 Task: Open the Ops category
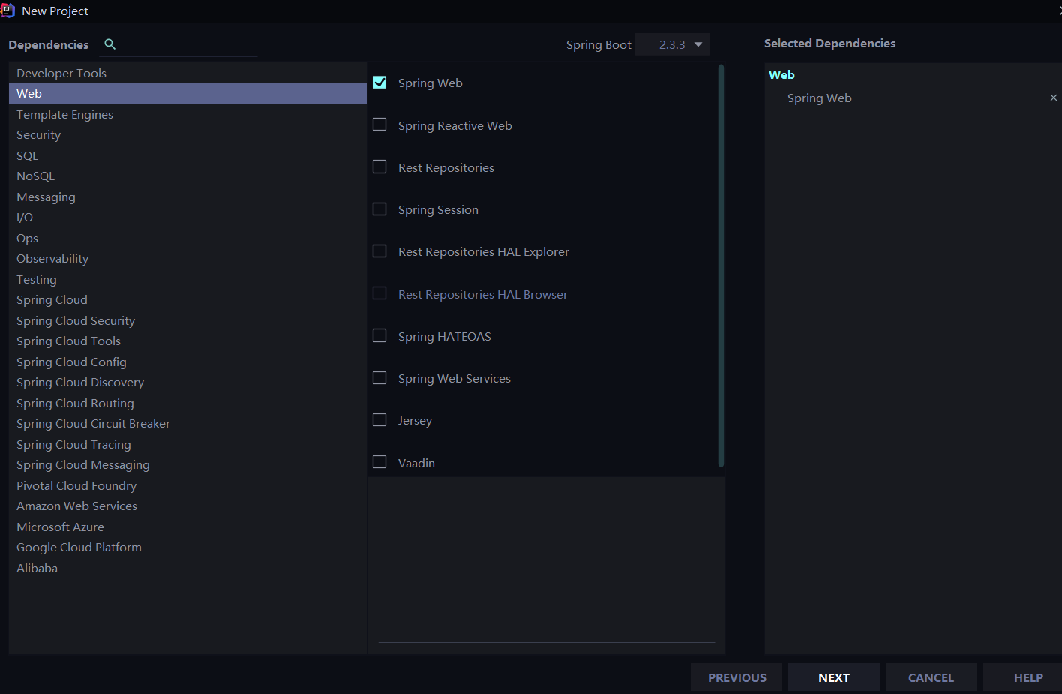(x=187, y=238)
